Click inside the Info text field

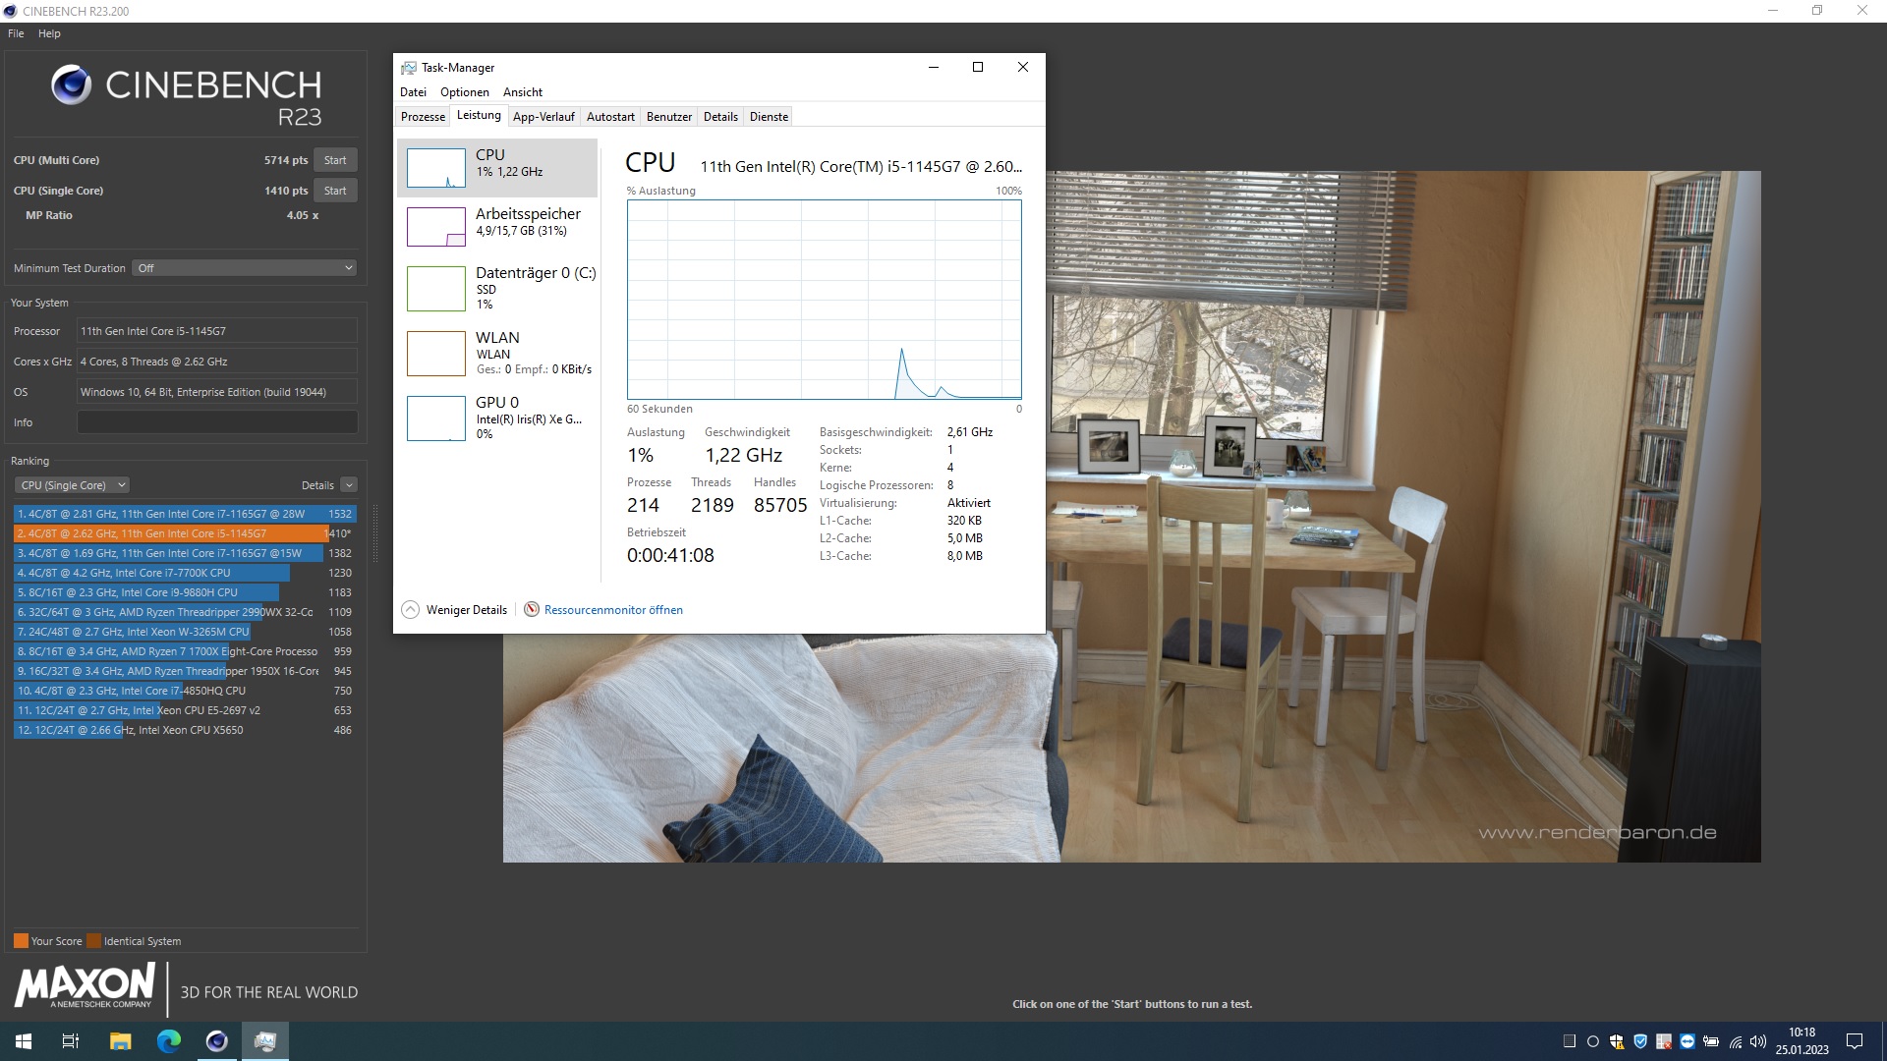click(216, 421)
